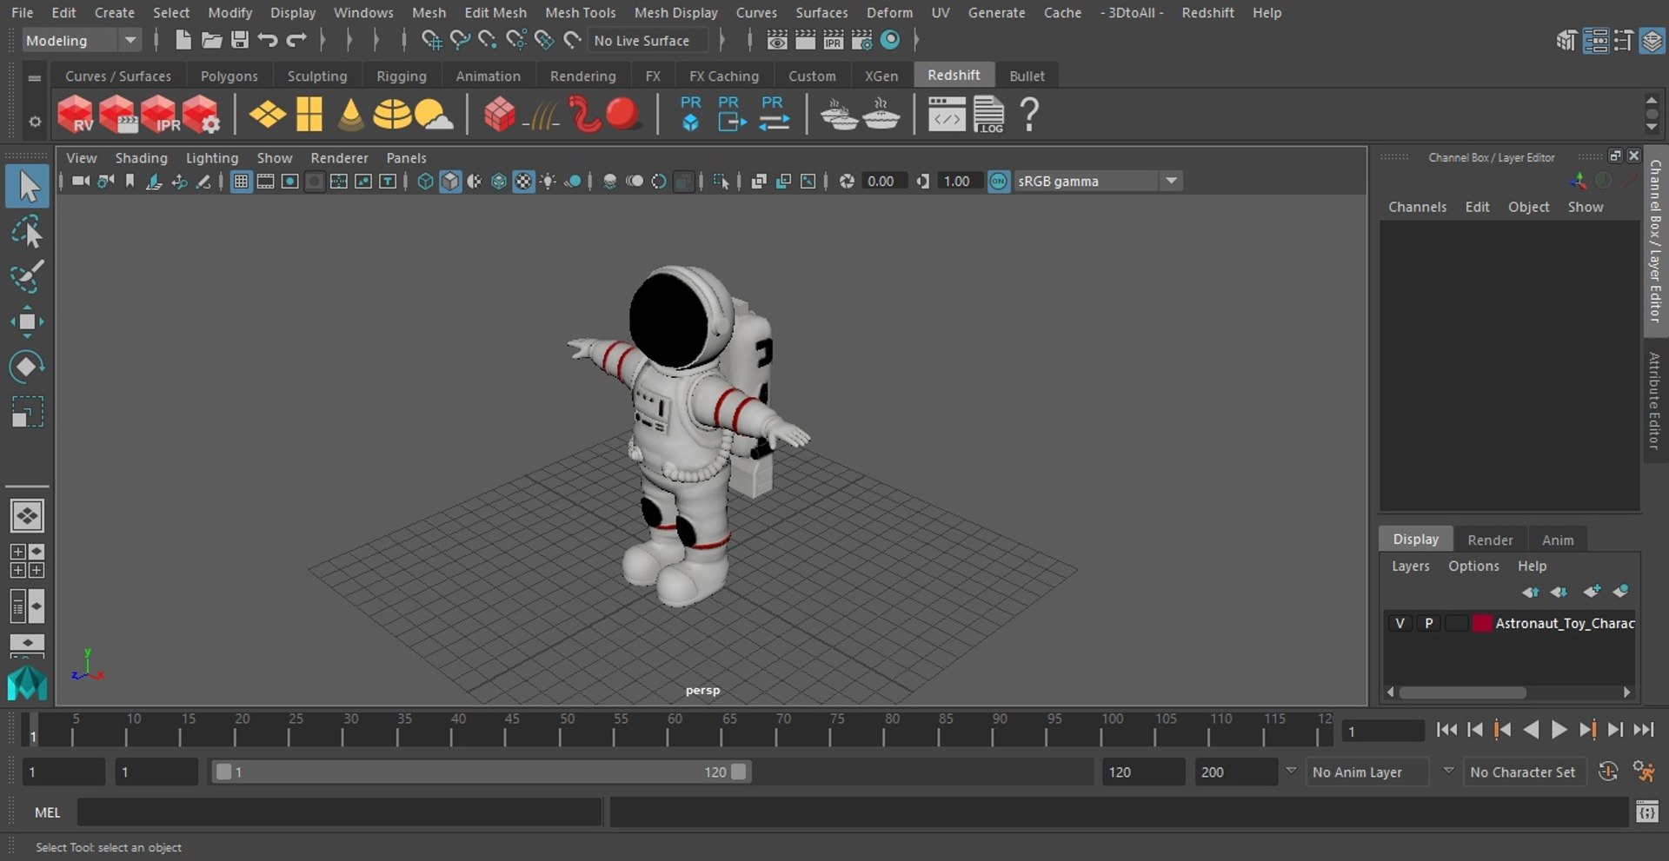The image size is (1669, 861).
Task: Click the Redshift IPR render icon
Action: [x=159, y=115]
